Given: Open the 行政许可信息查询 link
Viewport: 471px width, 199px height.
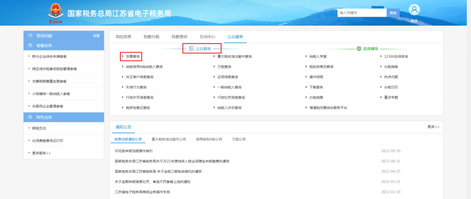Looking at the screenshot, I should click(x=140, y=98).
